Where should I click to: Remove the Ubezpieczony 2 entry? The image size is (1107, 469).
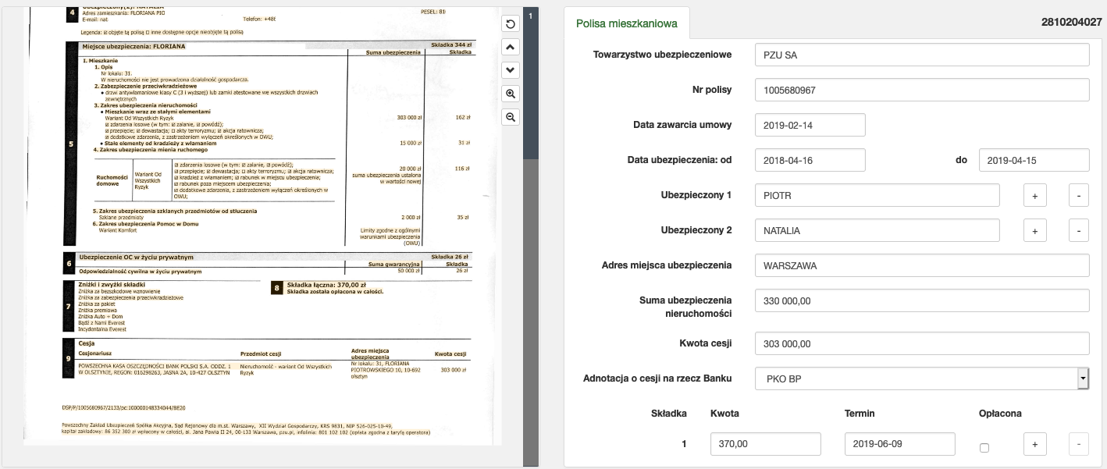pyautogui.click(x=1078, y=231)
